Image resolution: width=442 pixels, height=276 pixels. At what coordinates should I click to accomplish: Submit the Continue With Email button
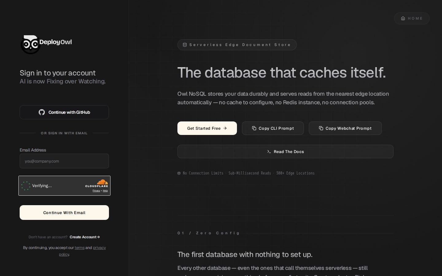click(x=64, y=213)
